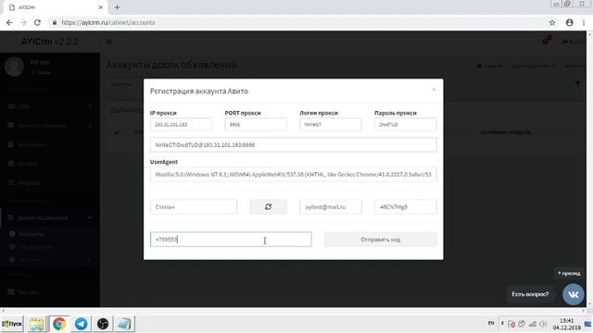593x333 pixels.
Task: Click the volume icon in system tray
Action: [x=543, y=324]
